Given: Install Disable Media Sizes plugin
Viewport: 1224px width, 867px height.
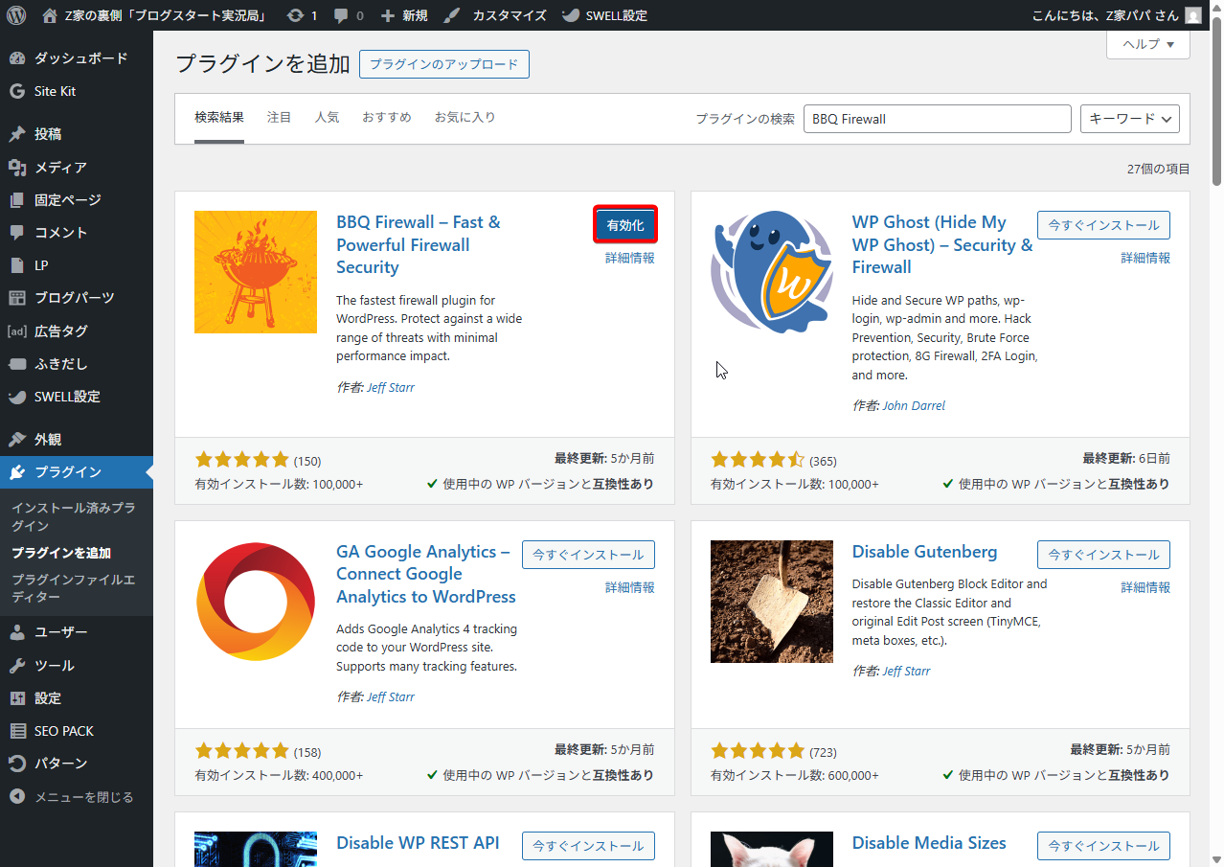Looking at the screenshot, I should [1103, 846].
